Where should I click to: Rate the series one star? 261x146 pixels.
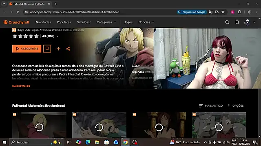point(15,36)
